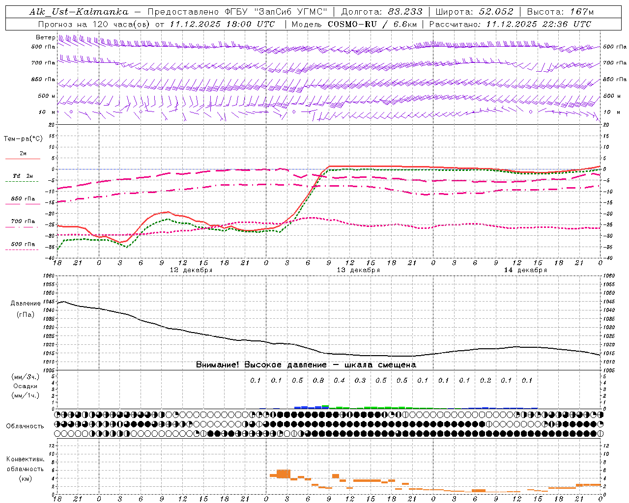Click the Ветер panel label

coord(45,37)
